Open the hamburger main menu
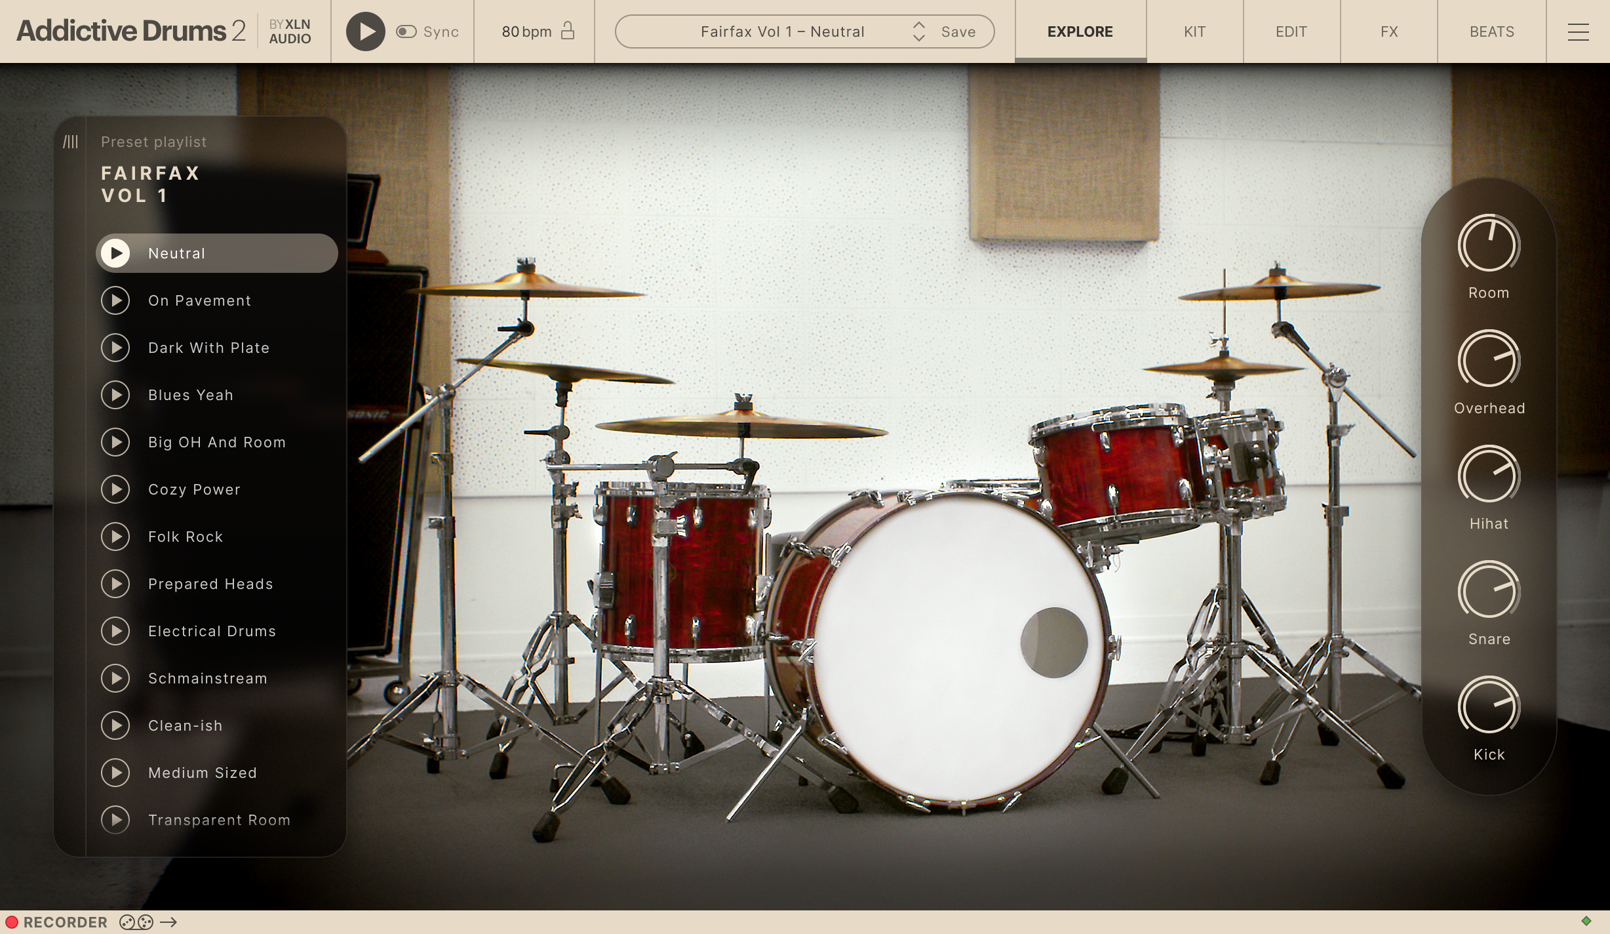1610x934 pixels. pos(1578,31)
